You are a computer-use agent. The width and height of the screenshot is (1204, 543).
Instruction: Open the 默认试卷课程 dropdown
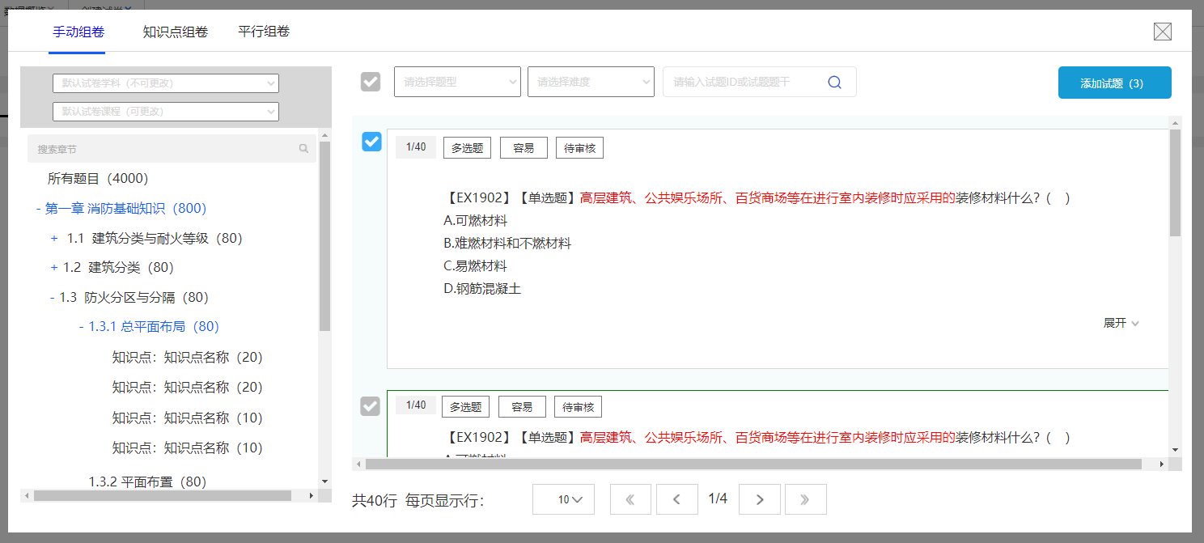pyautogui.click(x=166, y=112)
